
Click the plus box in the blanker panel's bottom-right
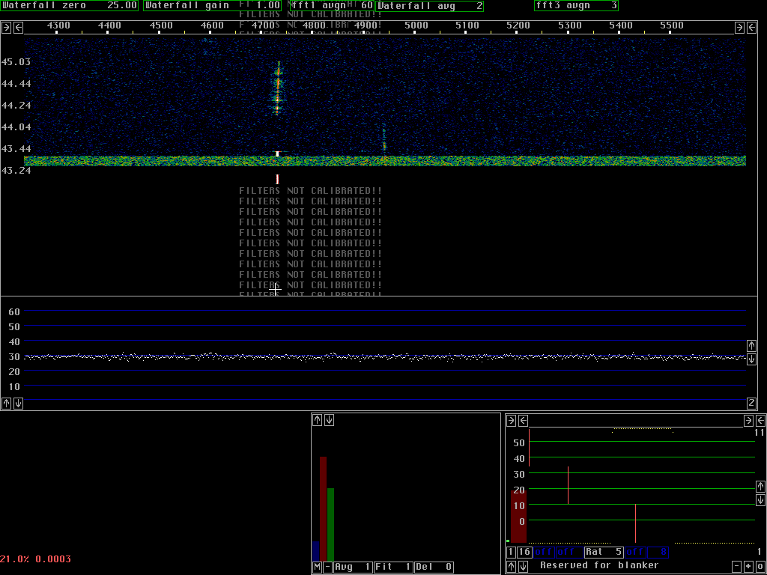point(748,567)
